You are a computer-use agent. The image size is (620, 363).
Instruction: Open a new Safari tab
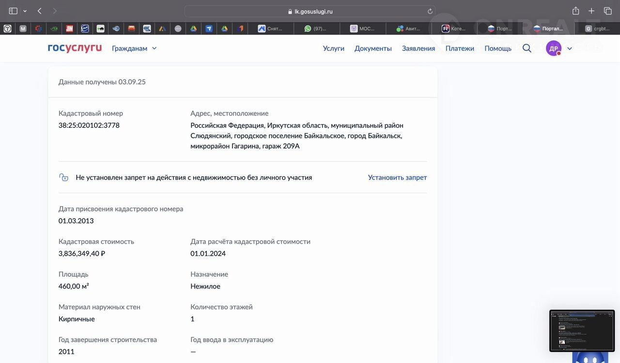(x=591, y=11)
